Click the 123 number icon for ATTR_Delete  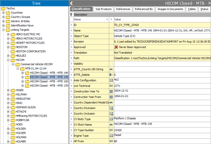point(111,75)
